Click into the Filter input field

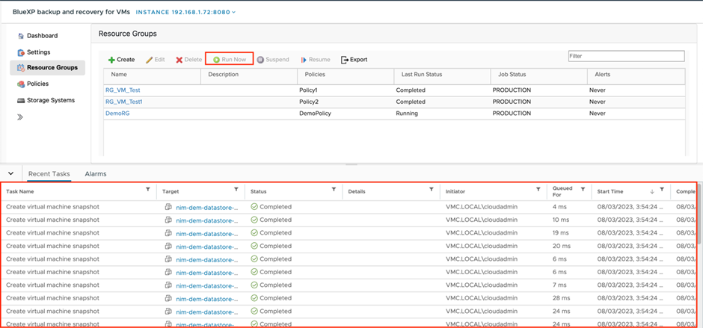[626, 56]
